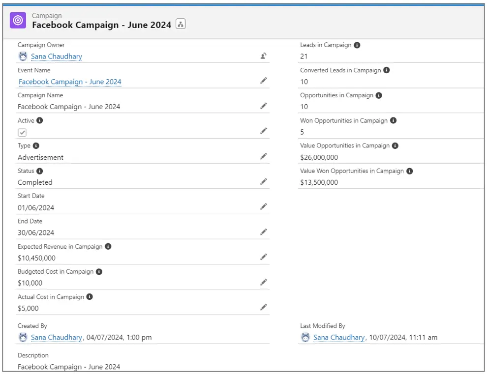
Task: Click the Last Modified By user avatar
Action: (x=305, y=337)
